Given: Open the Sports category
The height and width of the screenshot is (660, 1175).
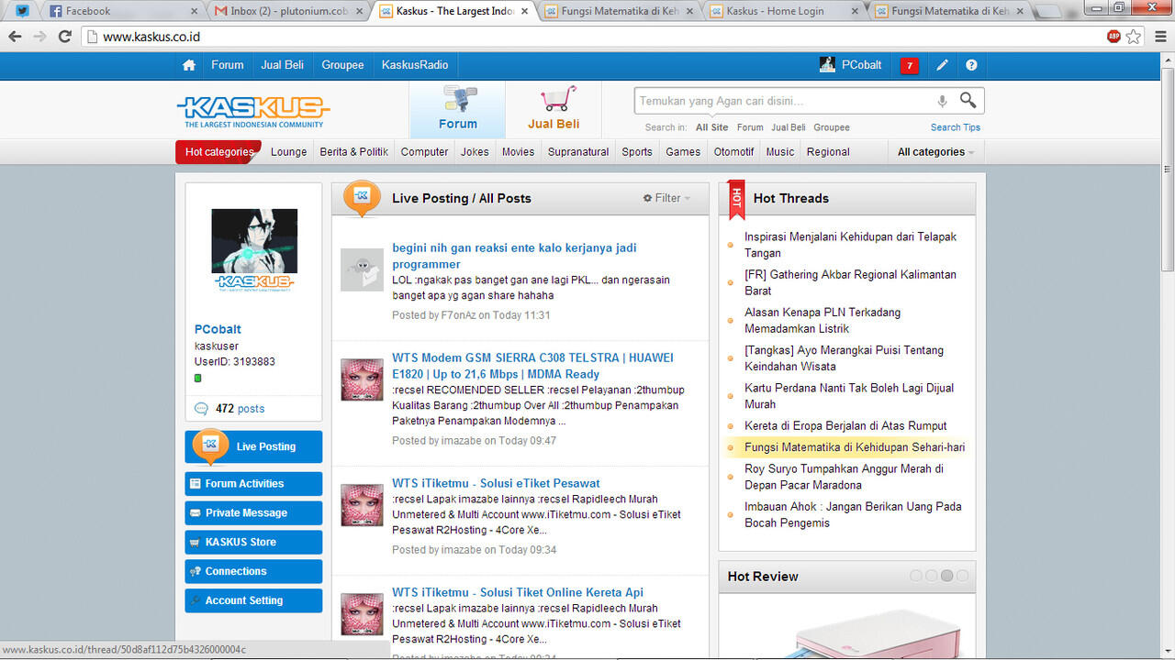Looking at the screenshot, I should [637, 152].
